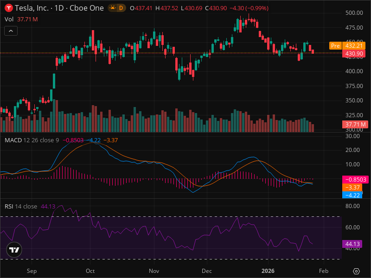371x278 pixels.
Task: Click the 500.00 price scale value
Action: pos(354,13)
